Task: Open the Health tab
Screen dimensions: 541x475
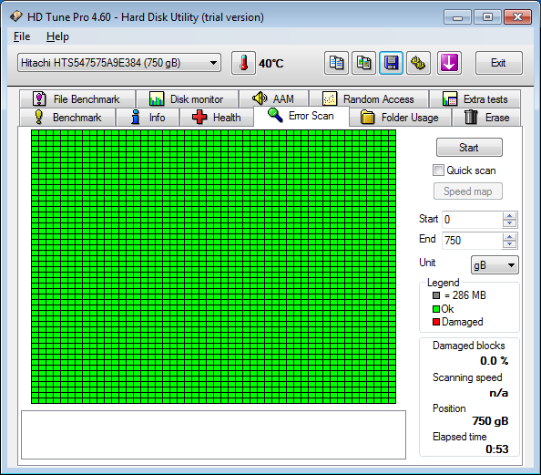Action: 217,117
